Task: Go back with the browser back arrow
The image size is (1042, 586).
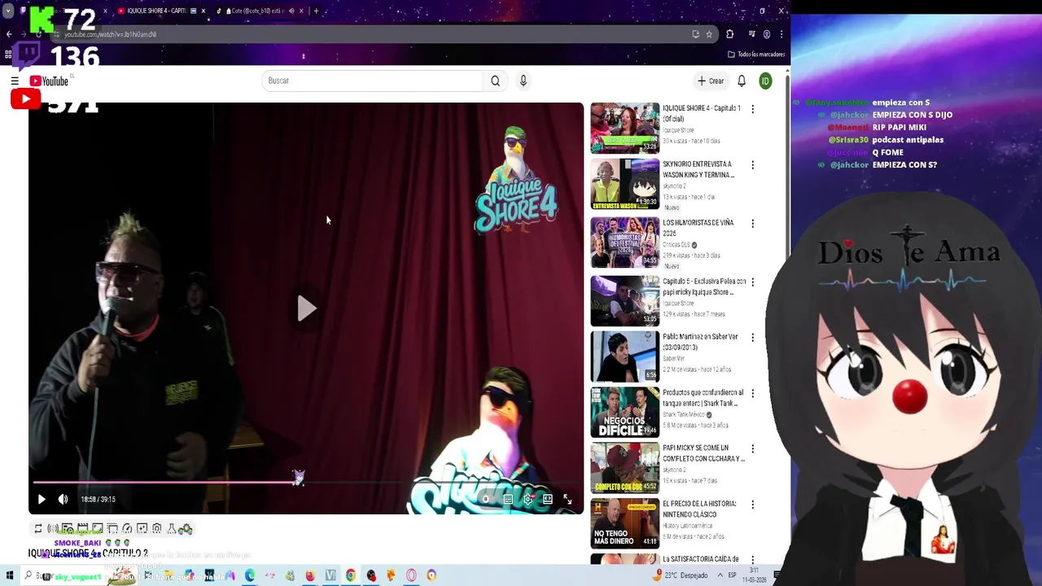Action: 9,34
